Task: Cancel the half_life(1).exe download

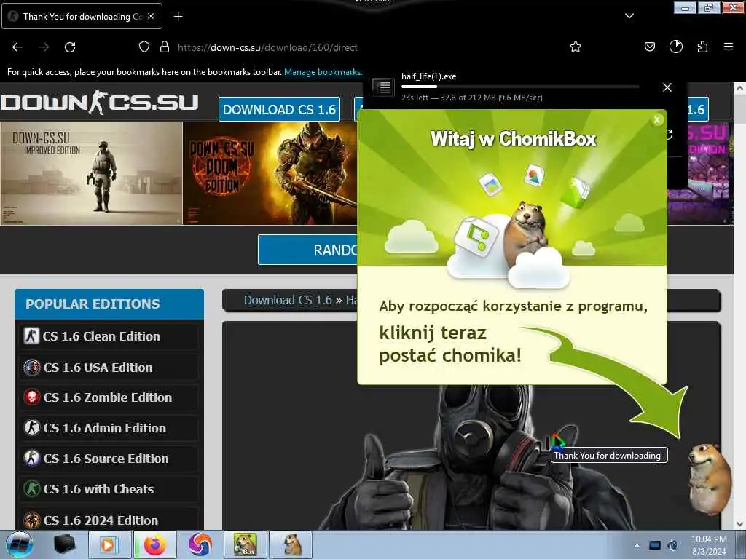Action: 667,87
